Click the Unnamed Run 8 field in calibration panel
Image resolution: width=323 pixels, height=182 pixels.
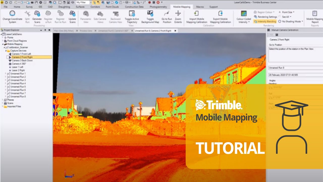295,68
